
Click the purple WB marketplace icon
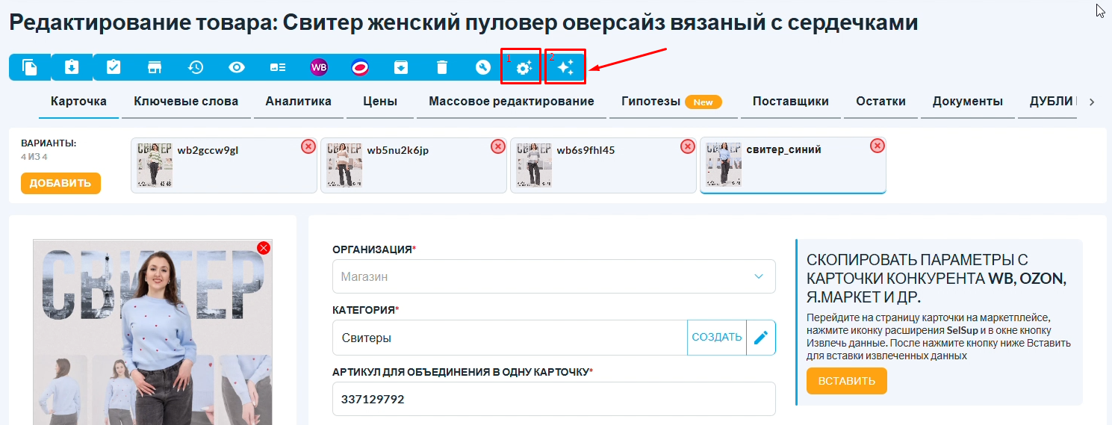click(x=319, y=67)
